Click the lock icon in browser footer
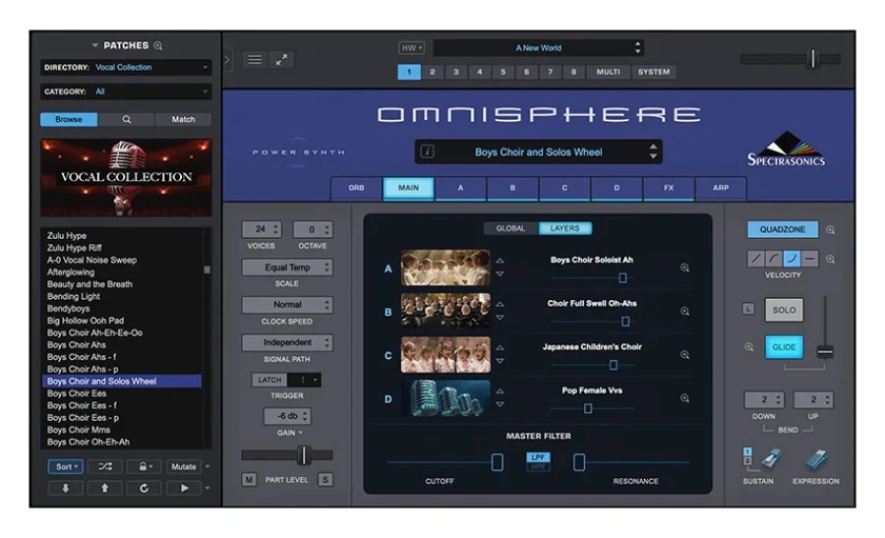Viewport: 885px width, 538px height. (146, 466)
